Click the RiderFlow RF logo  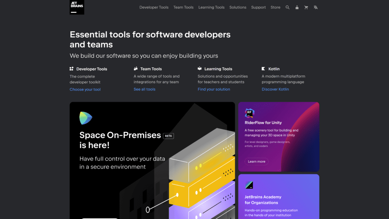(250, 113)
